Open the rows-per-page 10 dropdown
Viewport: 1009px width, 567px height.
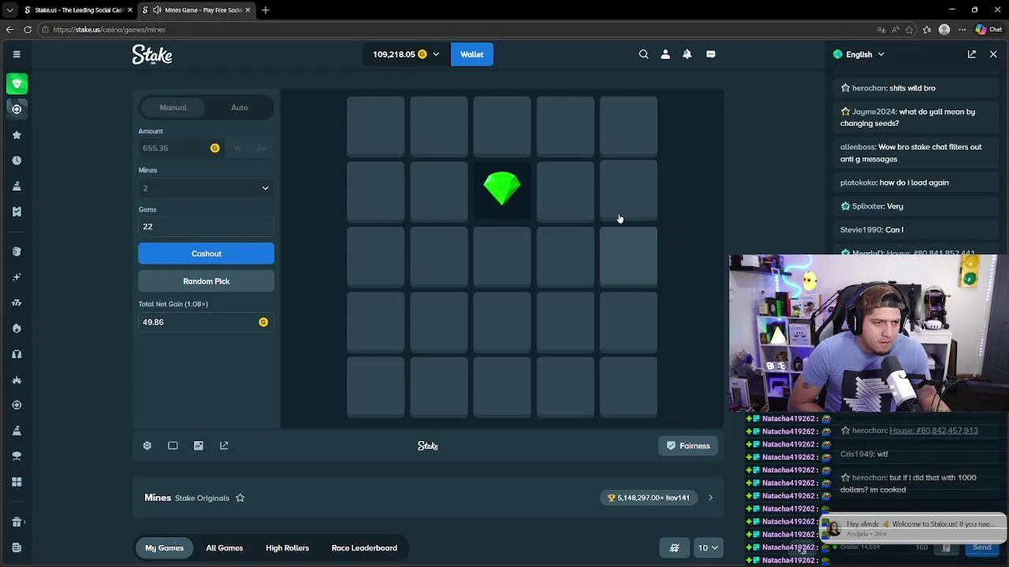[707, 548]
